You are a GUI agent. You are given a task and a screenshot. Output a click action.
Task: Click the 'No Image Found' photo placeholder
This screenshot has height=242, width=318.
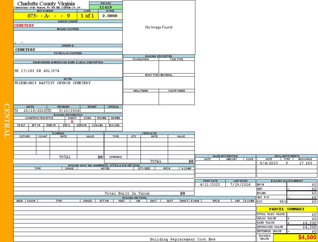(159, 27)
